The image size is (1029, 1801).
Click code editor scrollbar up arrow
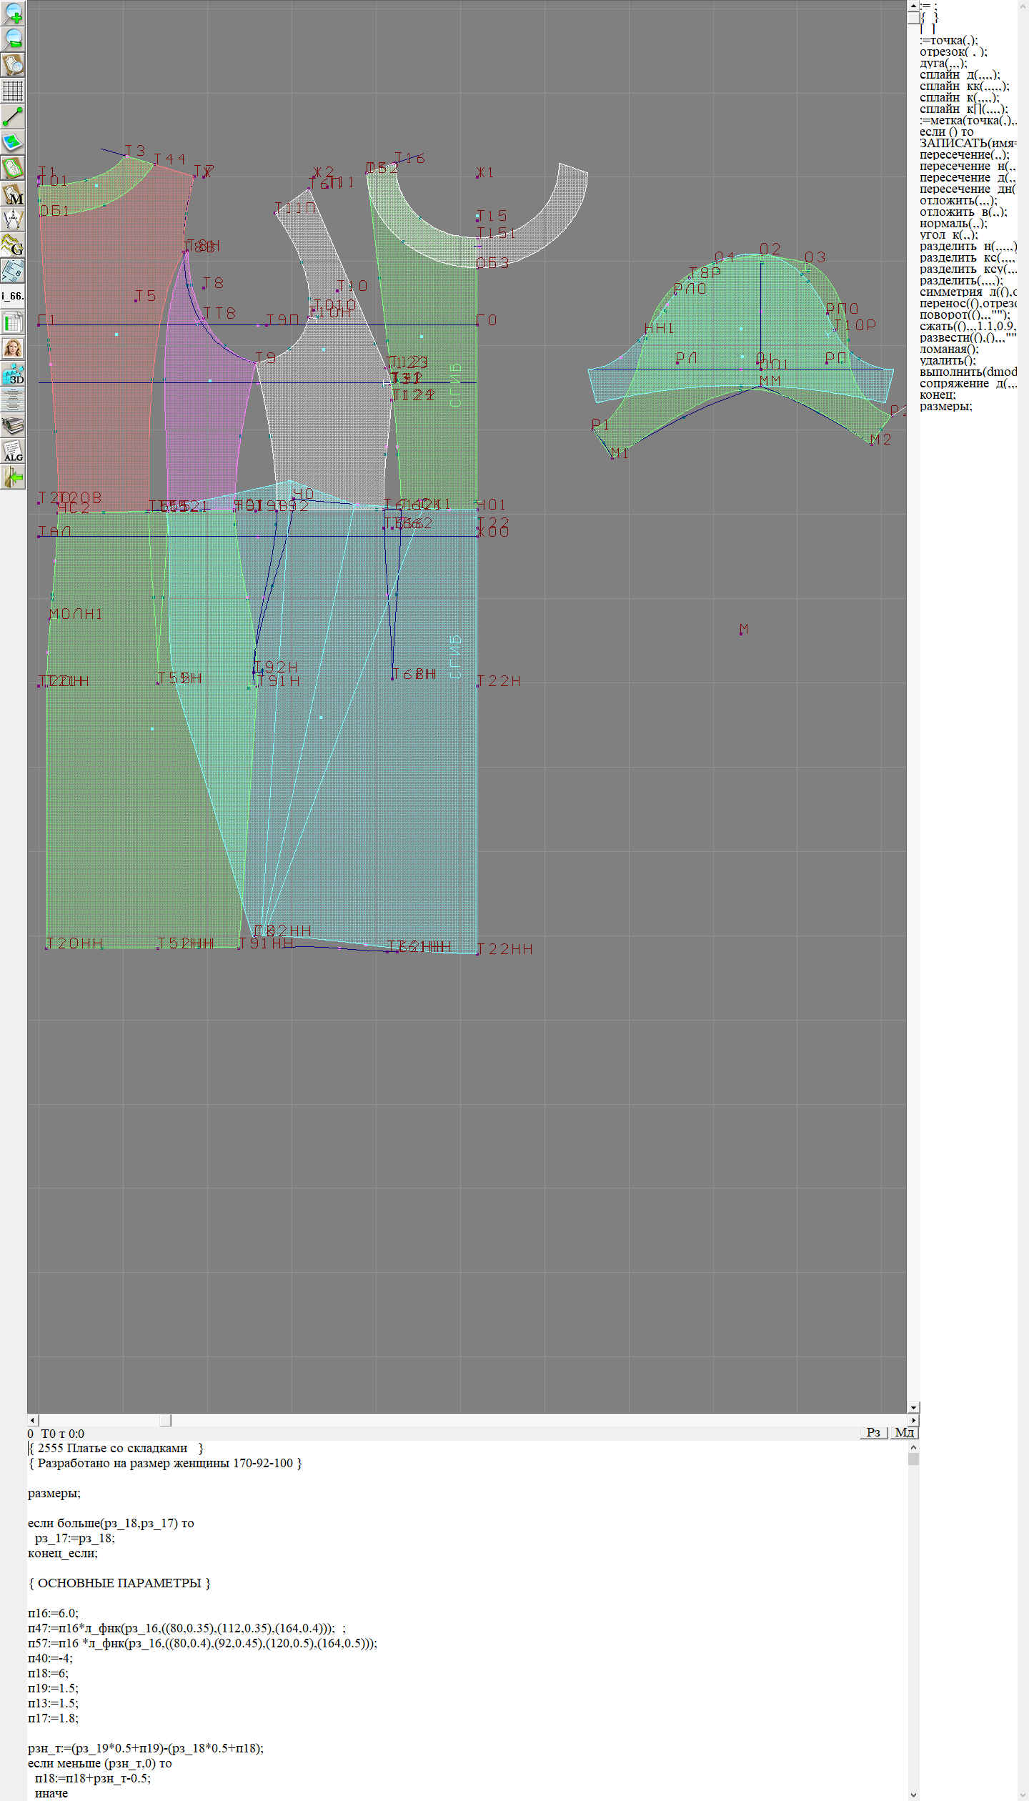tap(913, 1447)
